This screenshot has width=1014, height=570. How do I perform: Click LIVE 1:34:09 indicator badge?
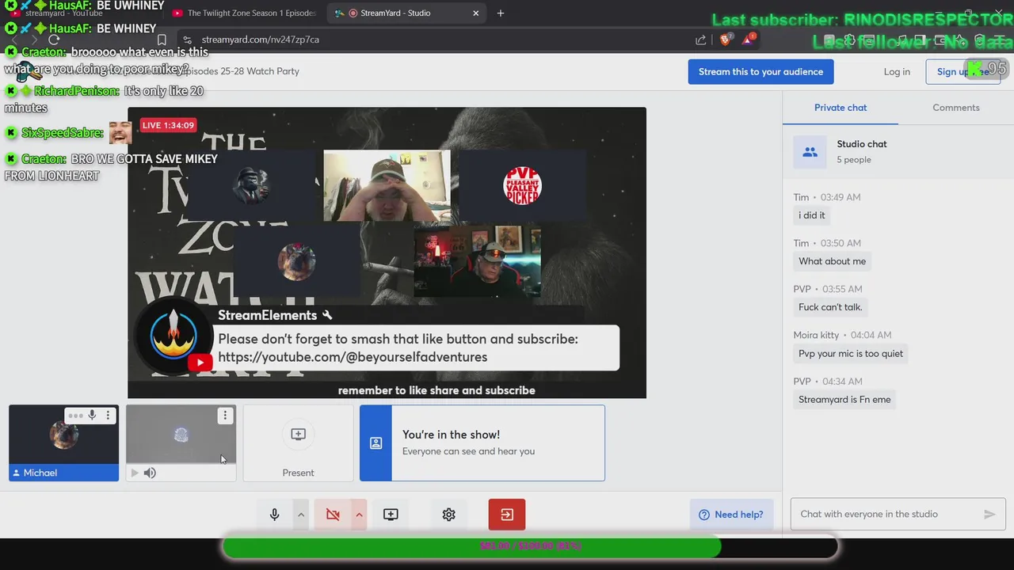[168, 125]
